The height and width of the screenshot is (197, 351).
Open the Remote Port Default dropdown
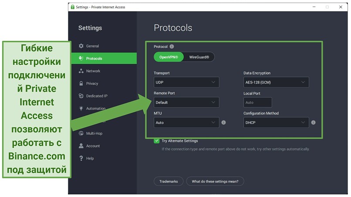(186, 102)
